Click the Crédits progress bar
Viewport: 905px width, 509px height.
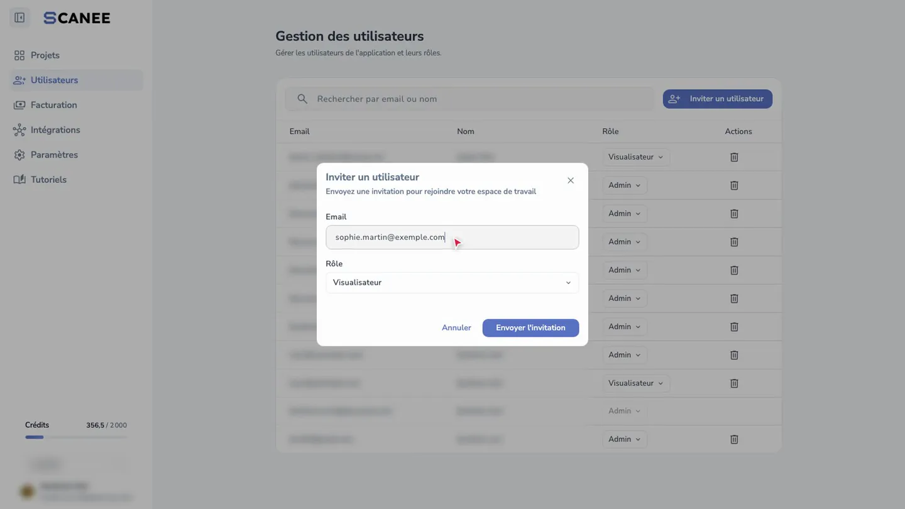76,437
